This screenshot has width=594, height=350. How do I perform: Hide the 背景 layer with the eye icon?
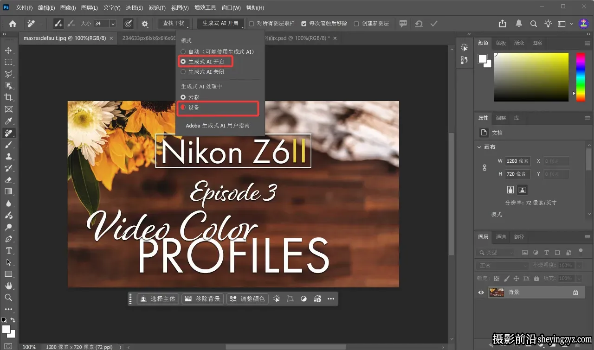[481, 293]
